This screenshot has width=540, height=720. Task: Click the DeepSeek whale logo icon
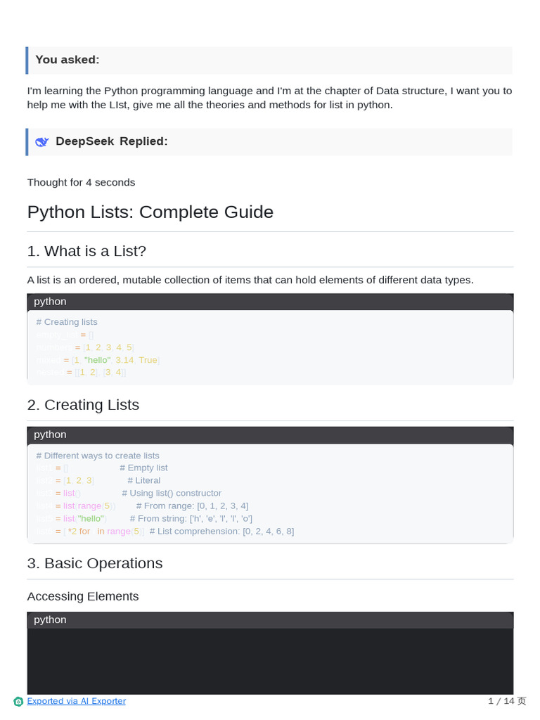(42, 141)
